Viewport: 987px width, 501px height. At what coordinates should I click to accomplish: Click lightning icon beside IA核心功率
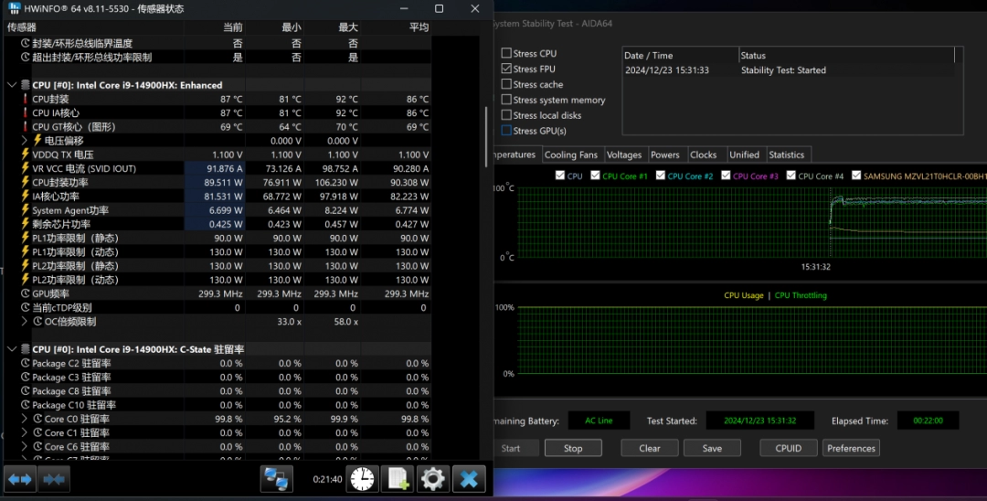[x=26, y=196]
